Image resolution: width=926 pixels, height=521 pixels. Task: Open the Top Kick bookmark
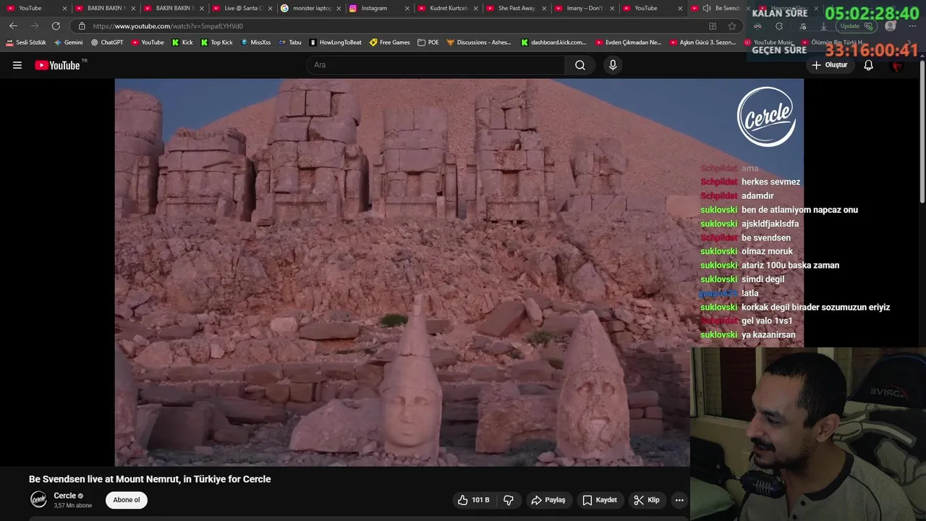click(216, 43)
